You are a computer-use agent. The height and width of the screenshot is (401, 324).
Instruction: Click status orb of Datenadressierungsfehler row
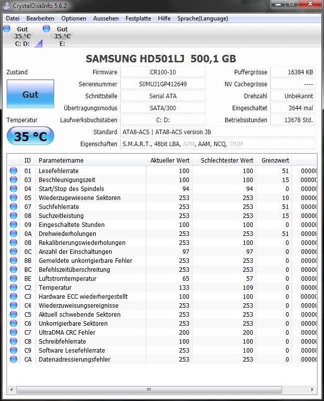coord(13,359)
